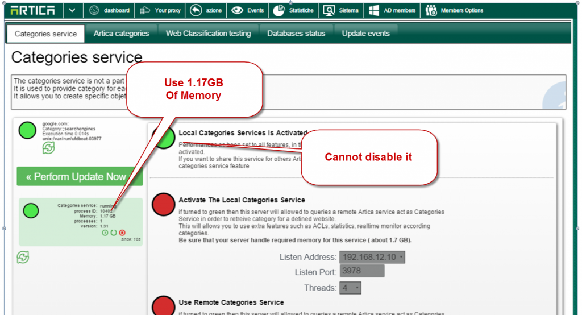The image size is (582, 315).
Task: Click the AD members Windows icon
Action: [374, 10]
